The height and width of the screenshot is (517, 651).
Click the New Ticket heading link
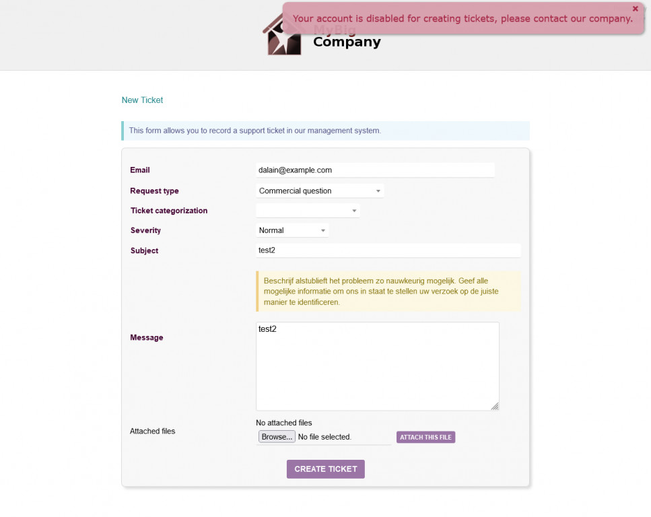142,100
